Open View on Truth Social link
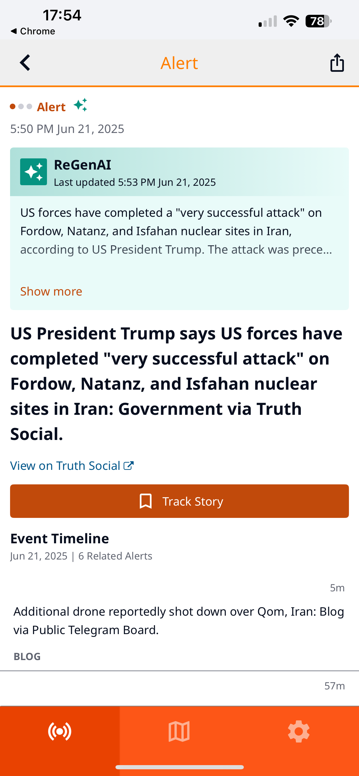 click(x=65, y=466)
